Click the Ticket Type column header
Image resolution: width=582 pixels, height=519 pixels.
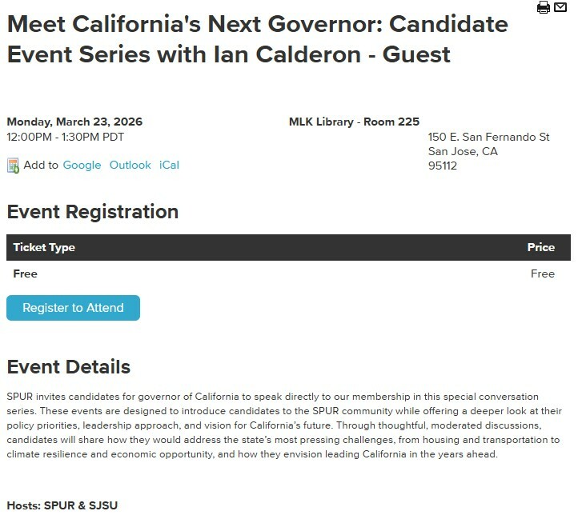tap(44, 247)
